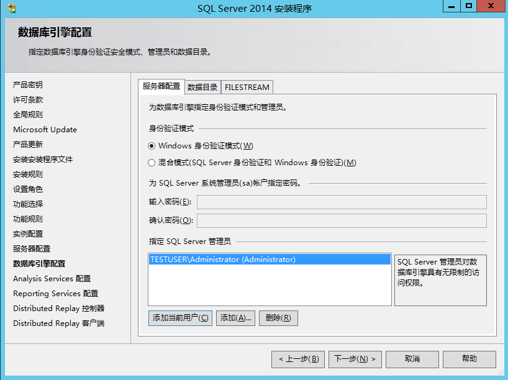Click 安装规则 step in sidebar
Screen dimensions: 508x380
pyautogui.click(x=28, y=174)
